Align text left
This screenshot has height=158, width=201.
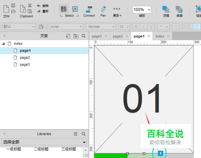pyautogui.click(x=189, y=27)
